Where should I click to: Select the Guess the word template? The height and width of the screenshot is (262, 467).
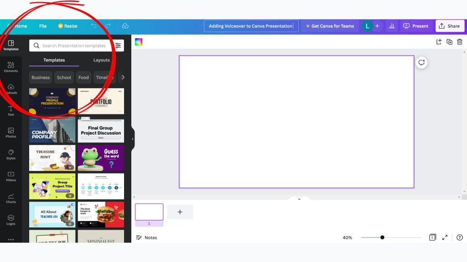(101, 158)
